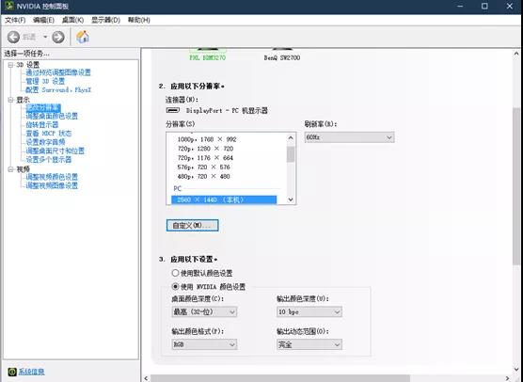Open the 帮助(H) menu

tap(139, 20)
